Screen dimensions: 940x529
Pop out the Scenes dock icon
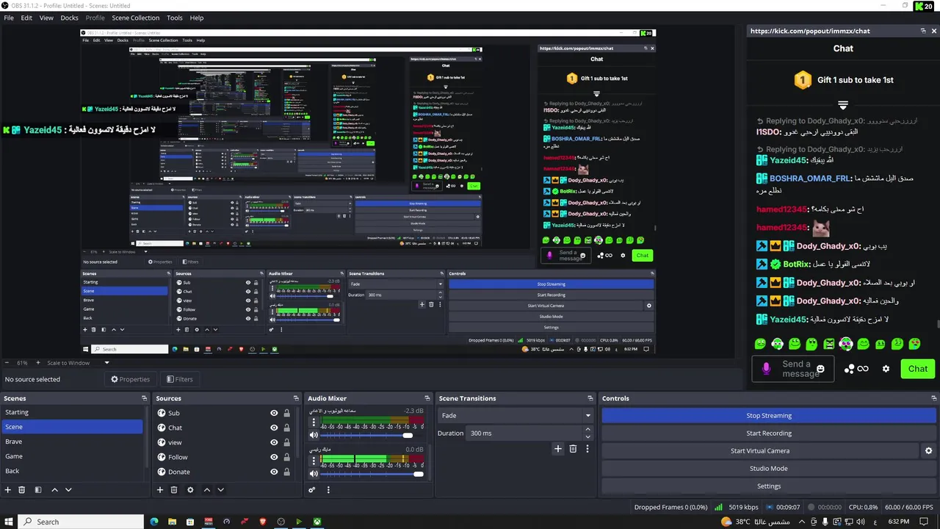click(145, 398)
